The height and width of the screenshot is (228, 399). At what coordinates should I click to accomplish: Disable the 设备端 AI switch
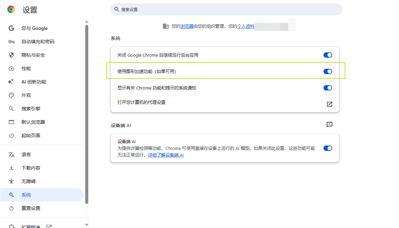click(328, 148)
